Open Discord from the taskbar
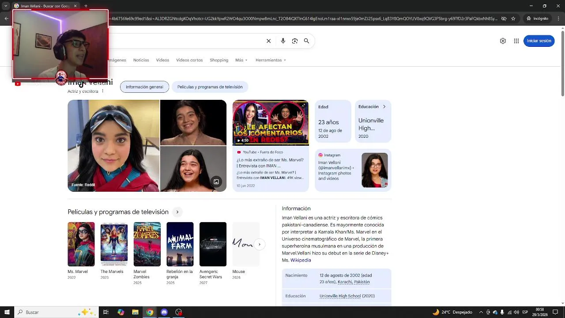The width and height of the screenshot is (565, 318). [x=164, y=312]
